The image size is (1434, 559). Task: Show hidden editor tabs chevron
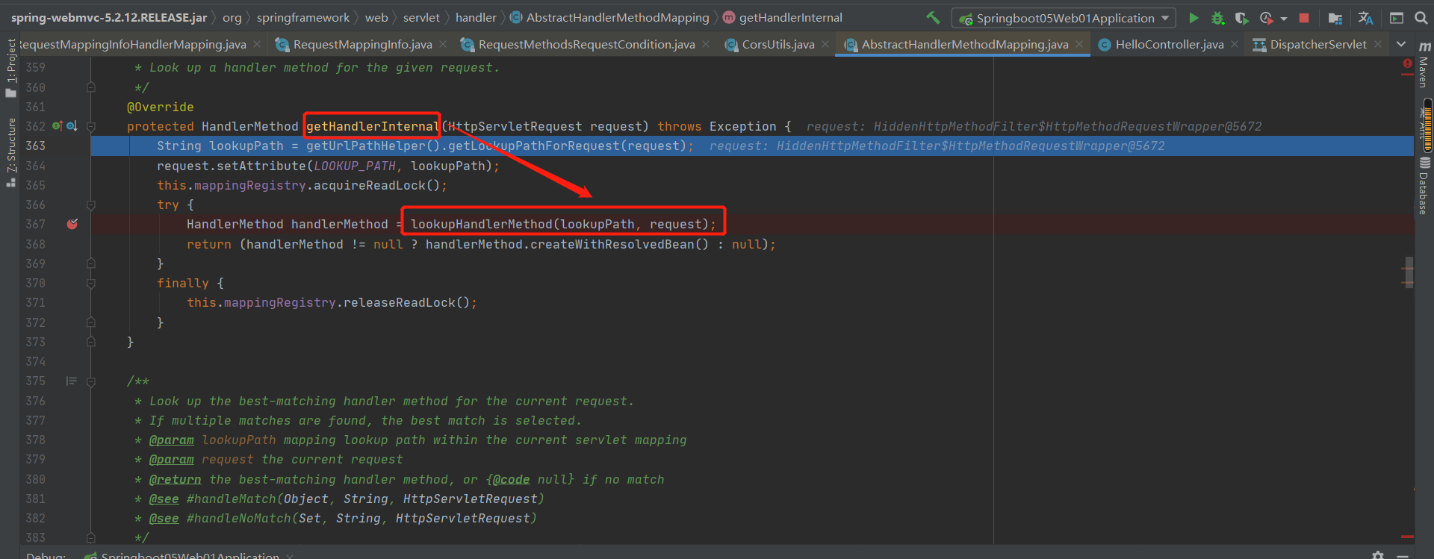click(x=1401, y=45)
